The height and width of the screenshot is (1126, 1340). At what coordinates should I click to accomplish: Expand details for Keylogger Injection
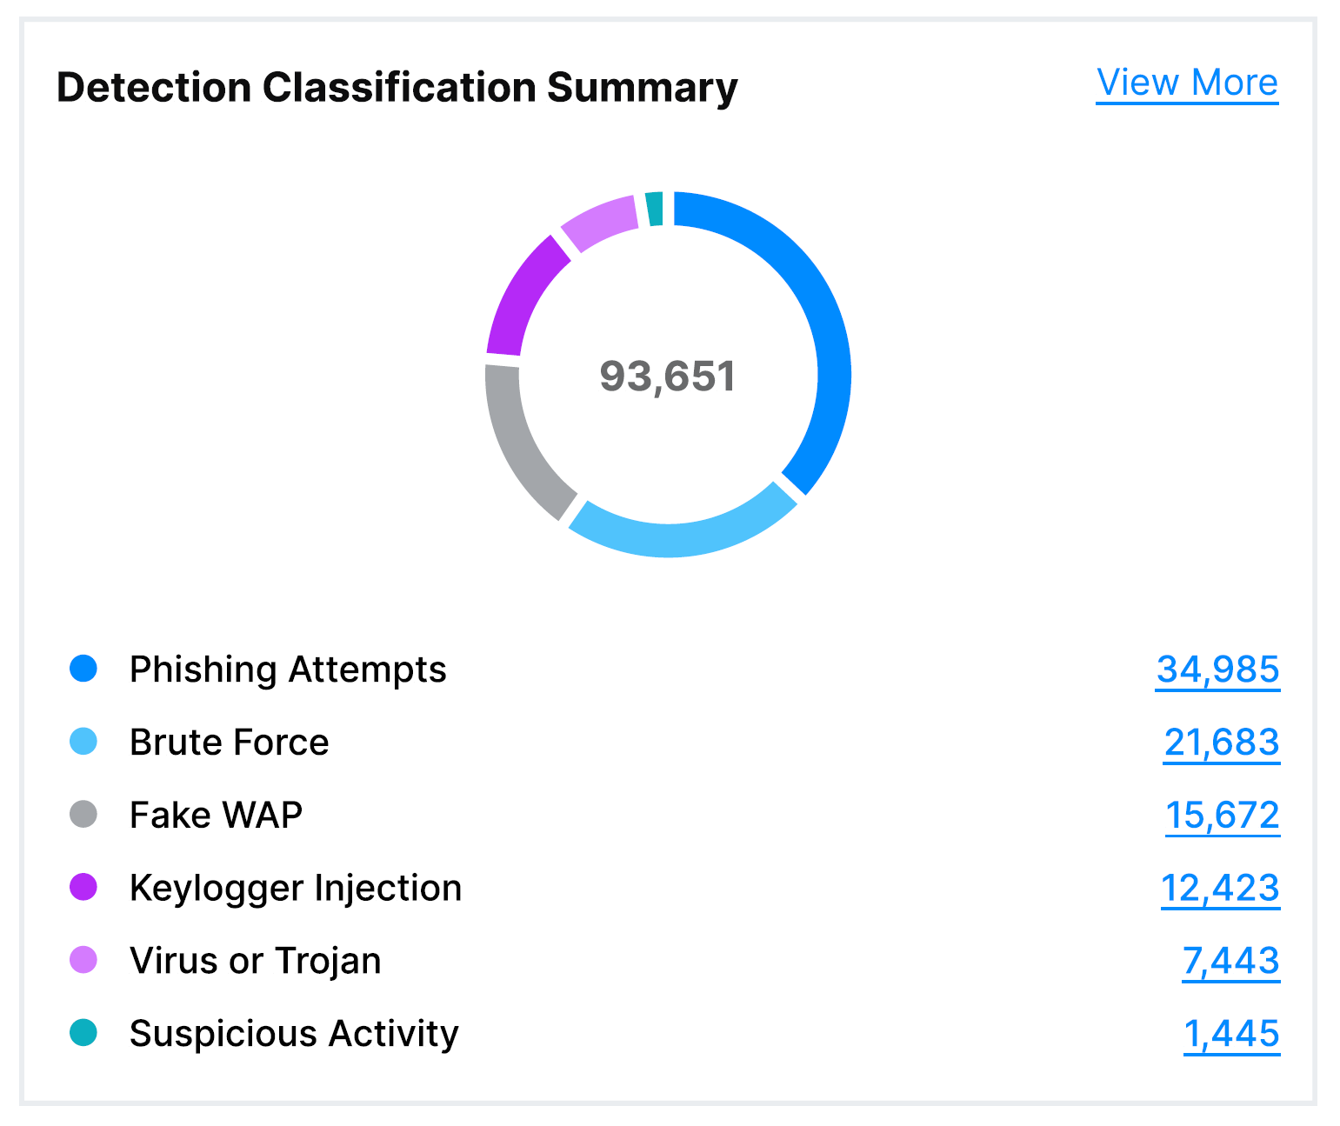tap(1220, 889)
